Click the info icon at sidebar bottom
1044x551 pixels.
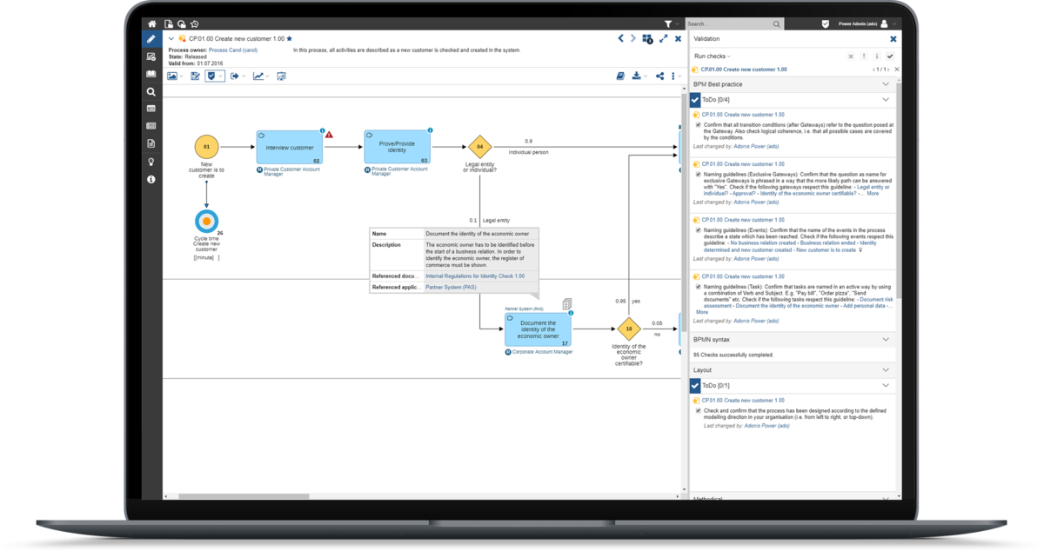pos(151,179)
